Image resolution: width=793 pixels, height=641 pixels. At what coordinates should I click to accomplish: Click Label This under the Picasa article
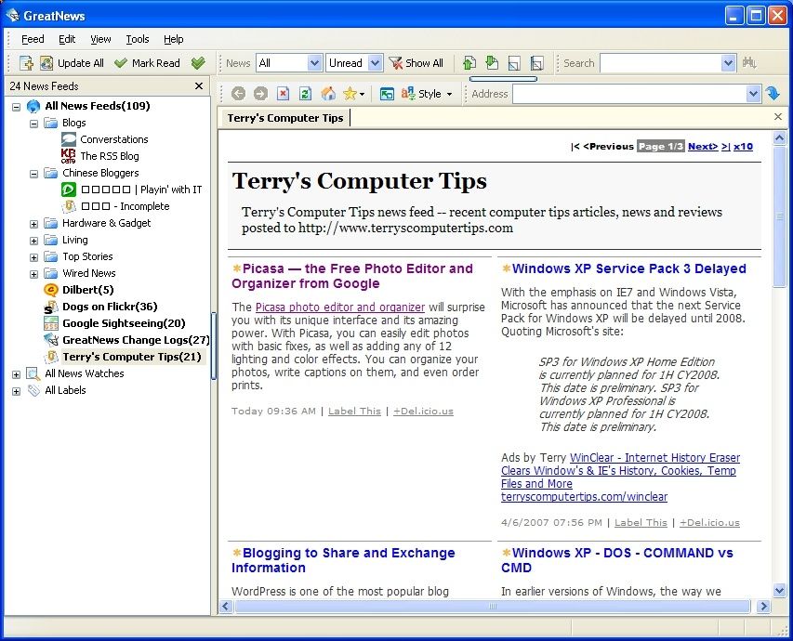(354, 411)
